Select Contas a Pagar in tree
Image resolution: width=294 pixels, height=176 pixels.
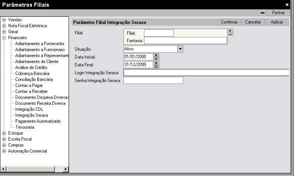pyautogui.click(x=29, y=86)
